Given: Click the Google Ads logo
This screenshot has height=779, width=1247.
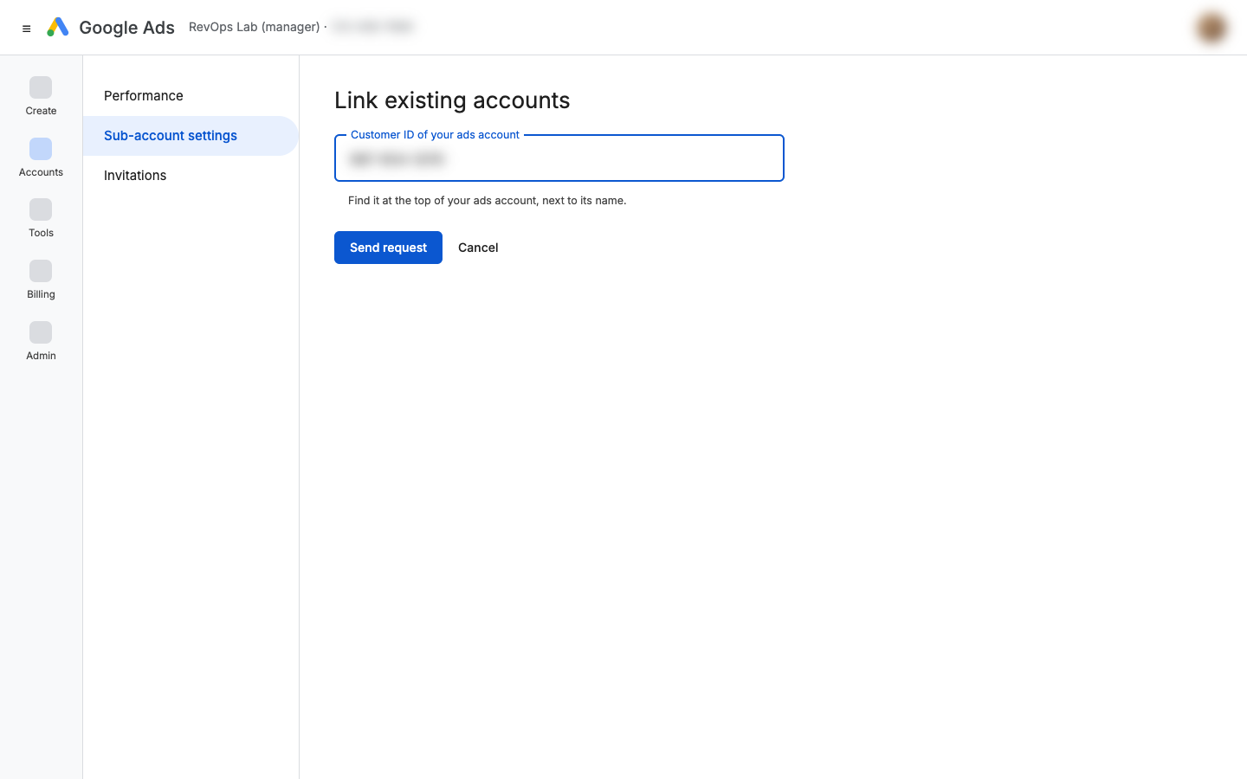Looking at the screenshot, I should pos(58,28).
